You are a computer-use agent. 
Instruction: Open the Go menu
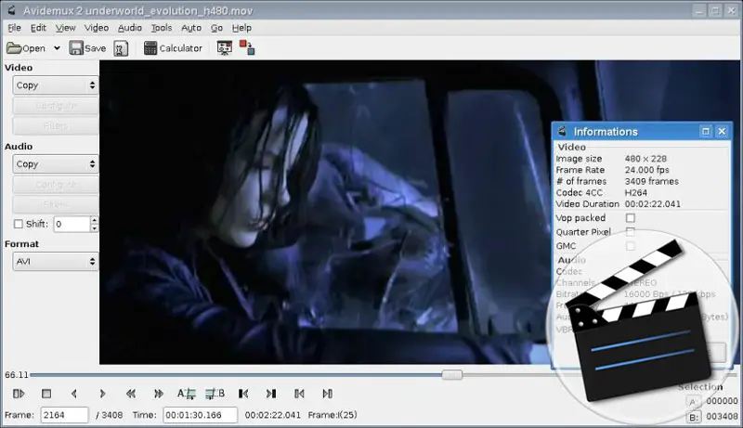click(x=216, y=28)
